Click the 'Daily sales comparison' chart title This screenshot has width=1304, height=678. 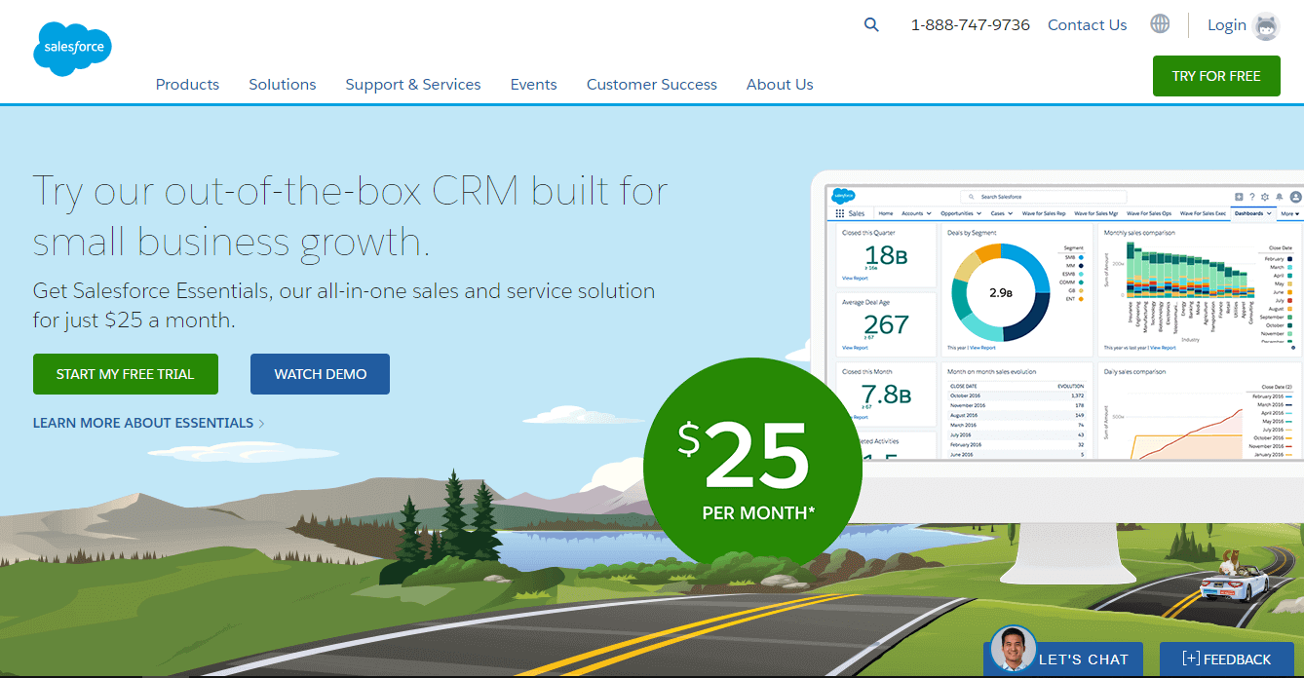tap(1134, 371)
